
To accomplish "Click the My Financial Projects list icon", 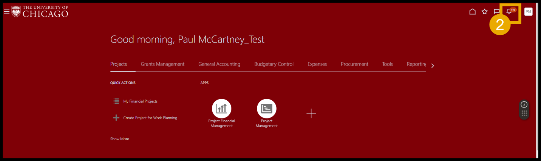I will pos(116,101).
